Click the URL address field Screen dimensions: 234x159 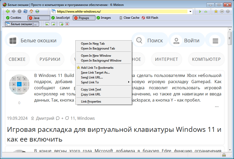coord(122,12)
